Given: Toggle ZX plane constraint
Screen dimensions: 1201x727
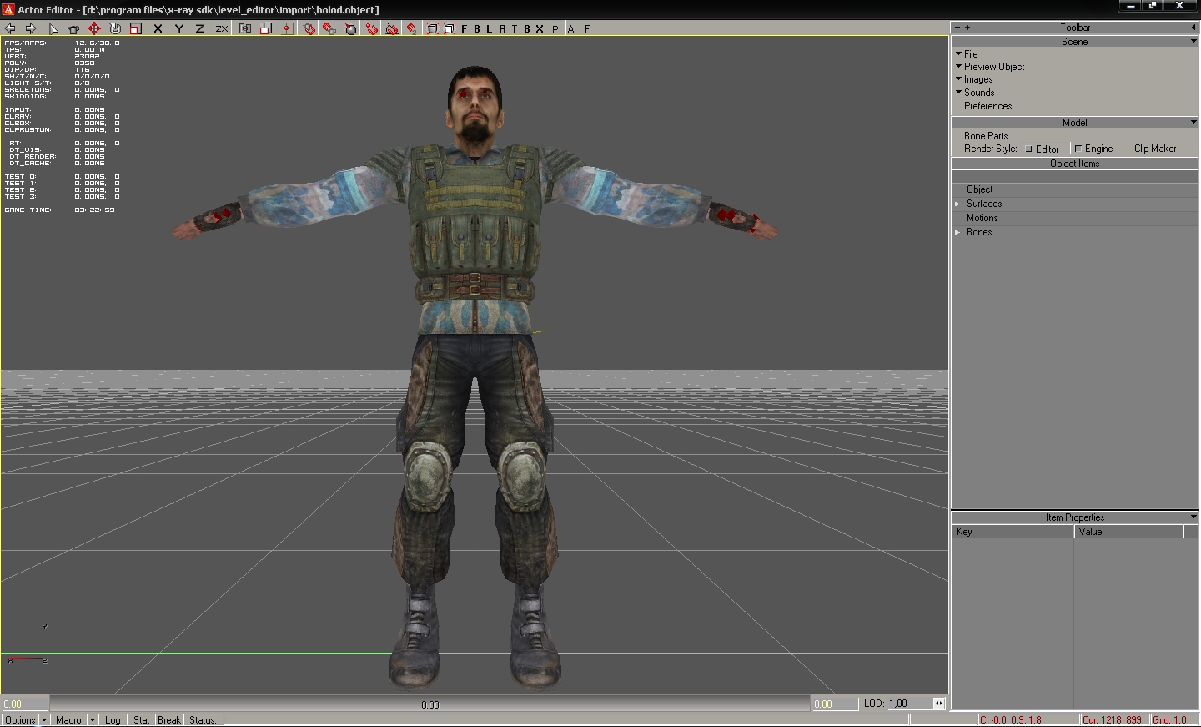Looking at the screenshot, I should pos(222,28).
